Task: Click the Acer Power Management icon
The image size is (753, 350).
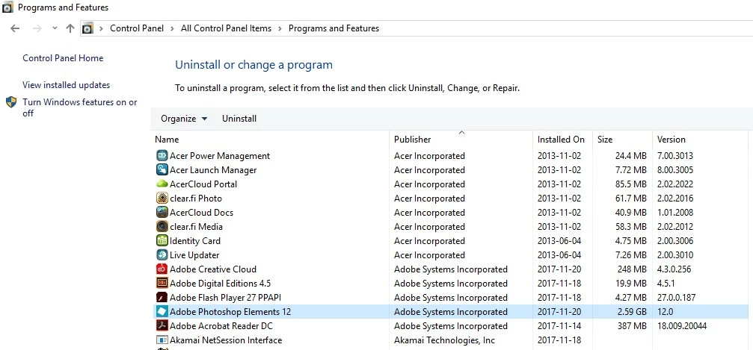Action: 162,156
